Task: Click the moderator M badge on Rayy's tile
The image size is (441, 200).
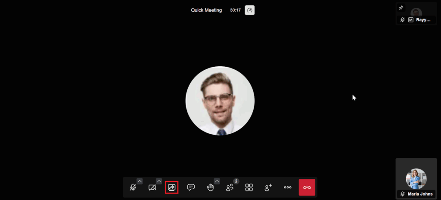Action: click(x=411, y=20)
